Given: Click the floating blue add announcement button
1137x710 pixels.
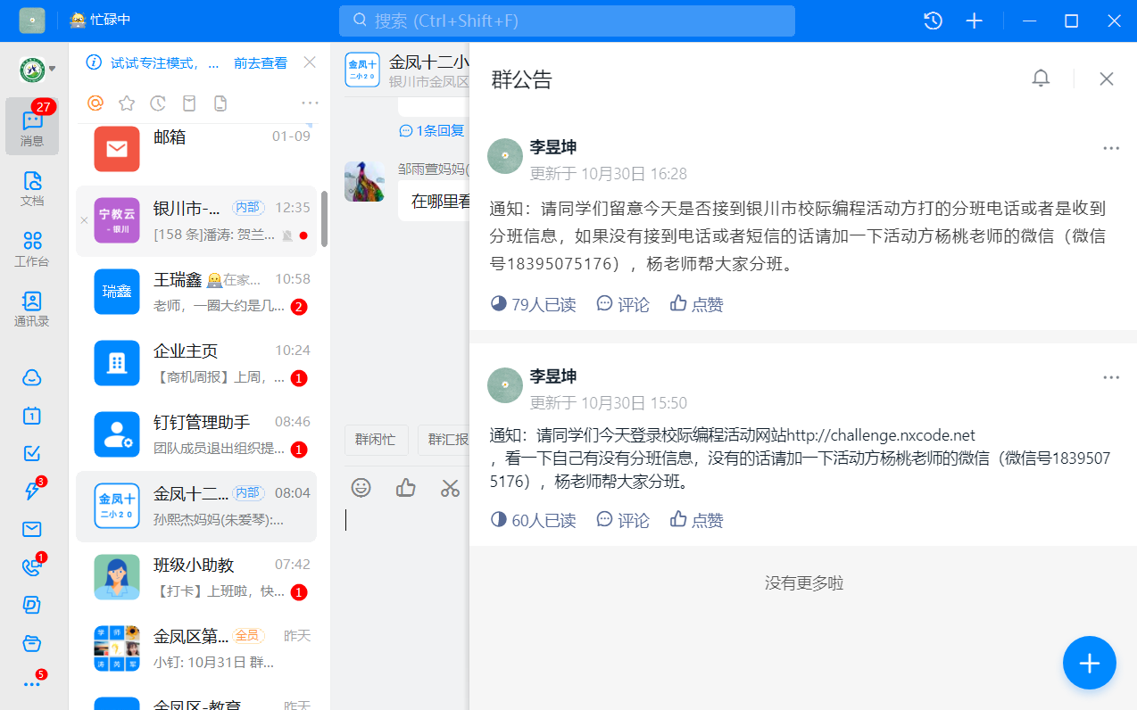Looking at the screenshot, I should coord(1089,663).
